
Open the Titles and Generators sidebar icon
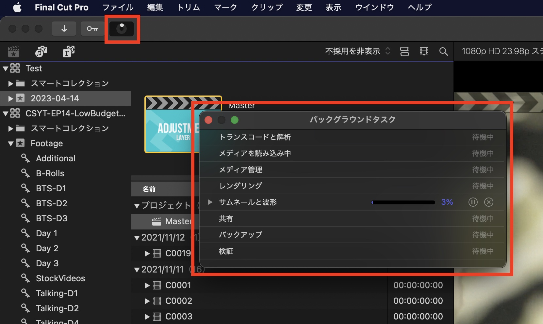(x=68, y=52)
